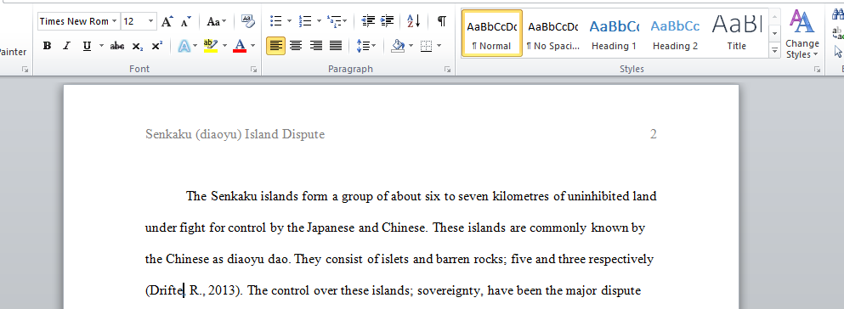The image size is (844, 309).
Task: Toggle Italic formatting
Action: [x=66, y=46]
